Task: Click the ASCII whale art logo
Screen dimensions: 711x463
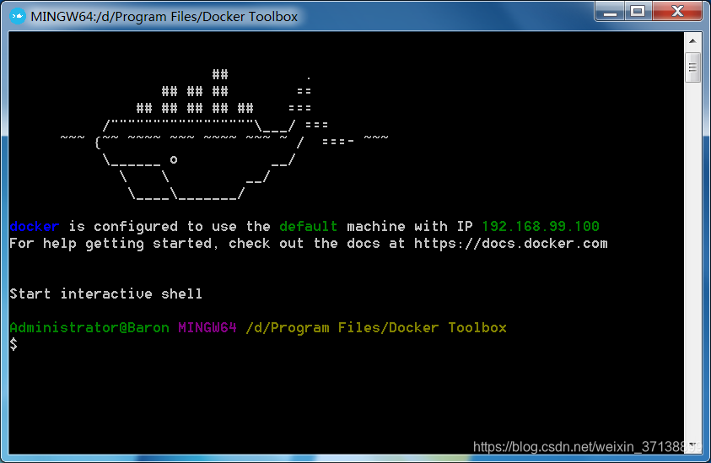Action: click(224, 135)
